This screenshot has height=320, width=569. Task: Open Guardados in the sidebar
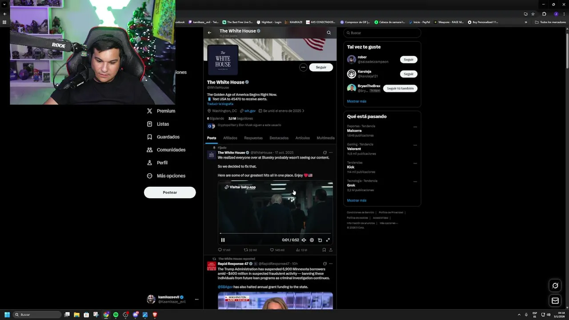163,137
